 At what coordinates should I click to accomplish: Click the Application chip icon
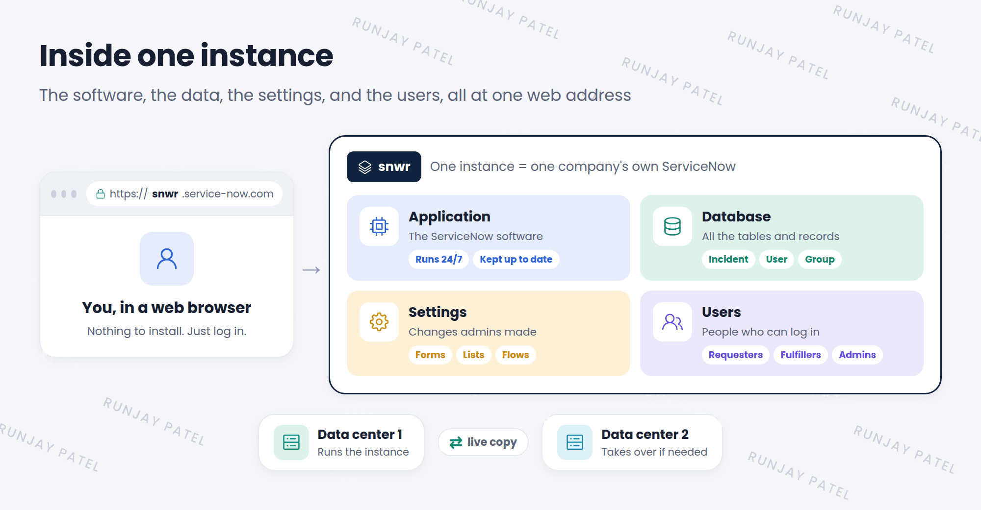[379, 226]
